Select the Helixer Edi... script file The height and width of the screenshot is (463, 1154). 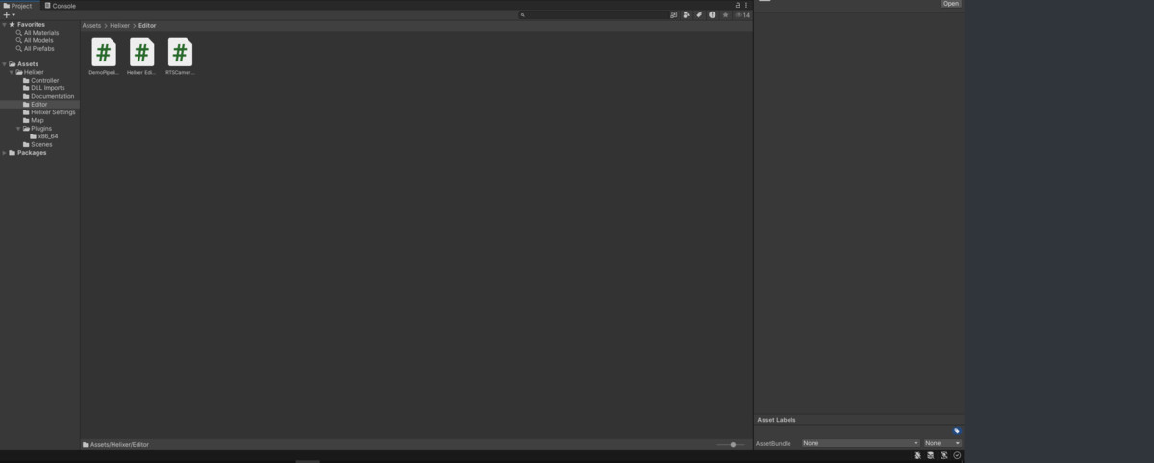tap(141, 57)
